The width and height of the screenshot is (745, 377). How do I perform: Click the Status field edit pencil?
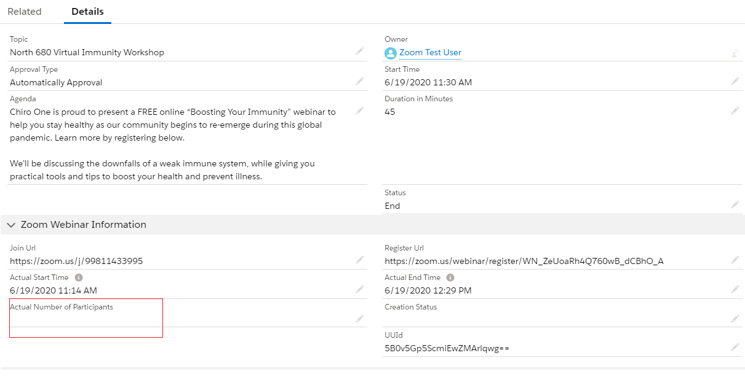[x=735, y=204]
